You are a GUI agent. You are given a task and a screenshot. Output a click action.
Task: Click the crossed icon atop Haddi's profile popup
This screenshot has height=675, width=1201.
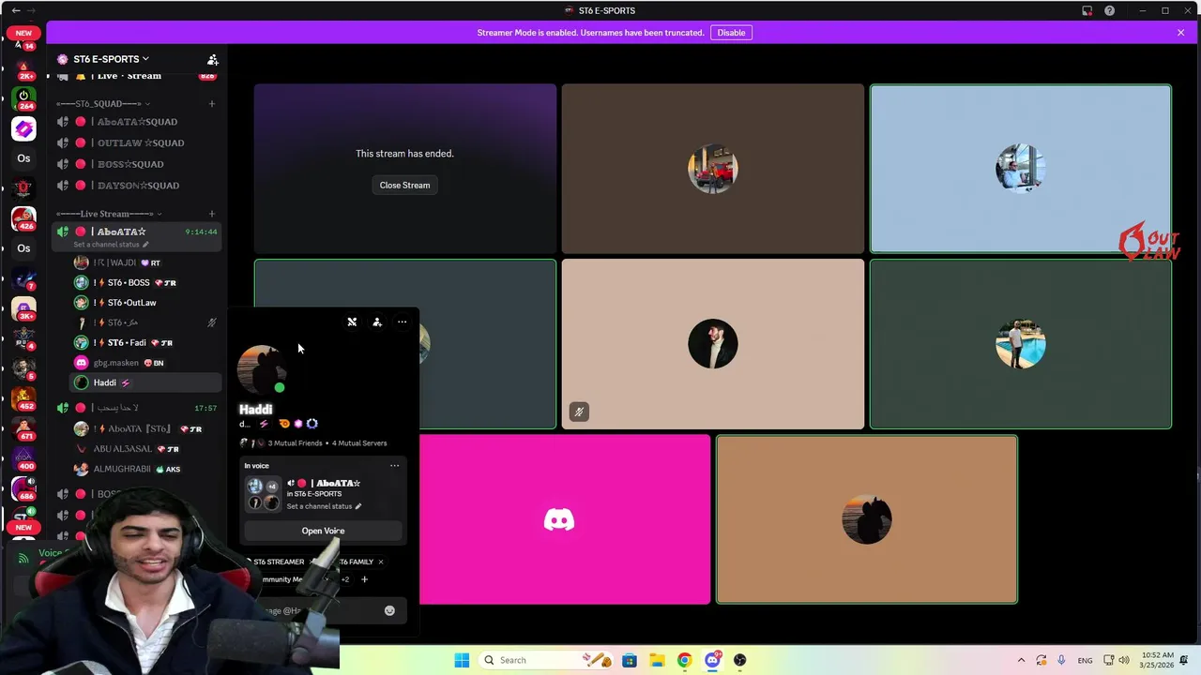[352, 322]
